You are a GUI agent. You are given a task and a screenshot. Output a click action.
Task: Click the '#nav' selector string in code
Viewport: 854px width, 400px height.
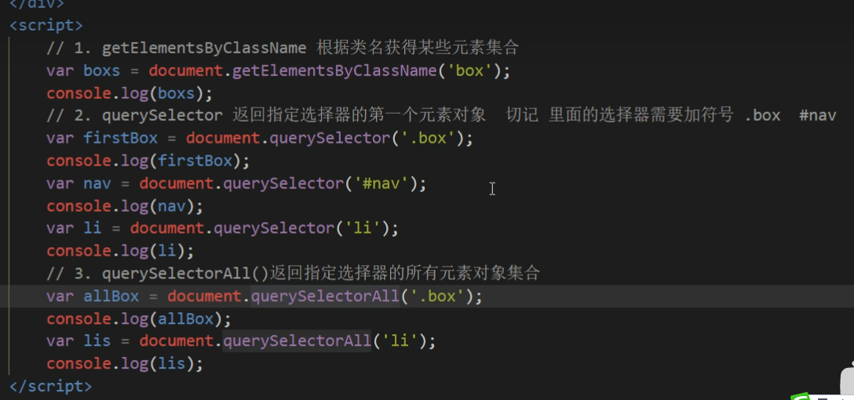point(381,184)
